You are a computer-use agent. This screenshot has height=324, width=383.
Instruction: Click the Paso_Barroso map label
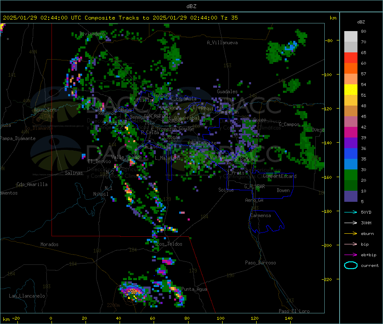click(260, 263)
